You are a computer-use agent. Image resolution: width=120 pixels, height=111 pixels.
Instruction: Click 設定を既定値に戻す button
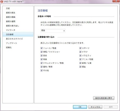[x=104, y=98]
